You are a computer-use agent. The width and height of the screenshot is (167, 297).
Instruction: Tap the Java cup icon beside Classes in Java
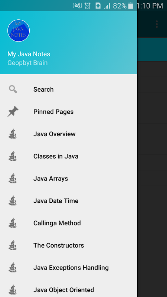click(x=13, y=156)
